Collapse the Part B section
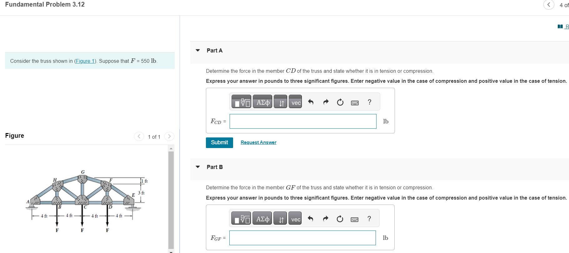 pos(198,167)
